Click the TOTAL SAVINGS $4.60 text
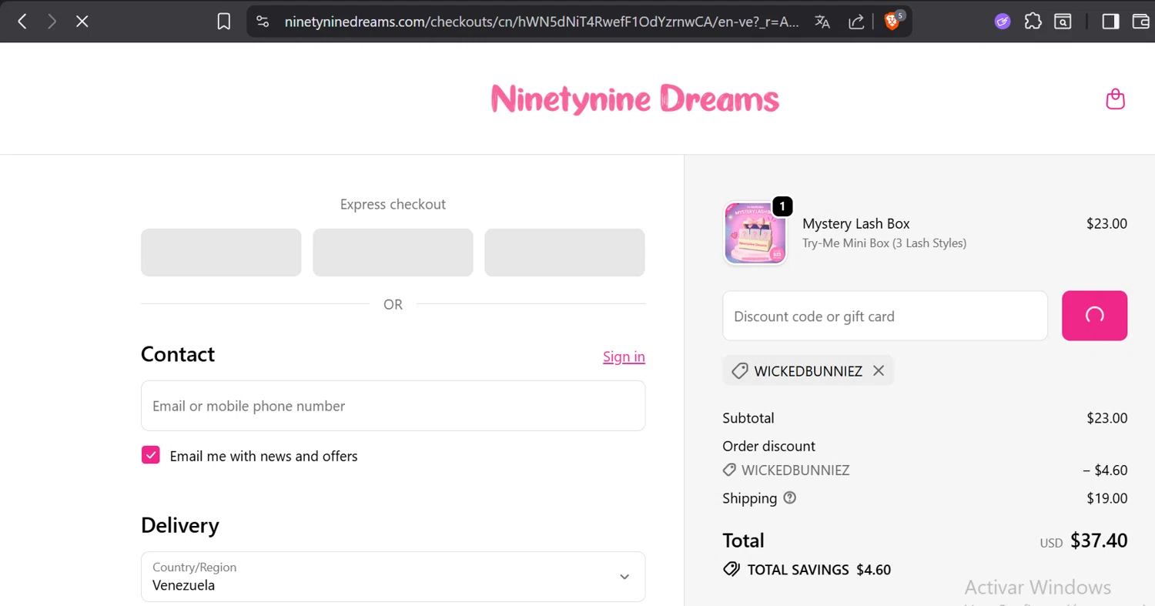The image size is (1155, 606). [819, 570]
